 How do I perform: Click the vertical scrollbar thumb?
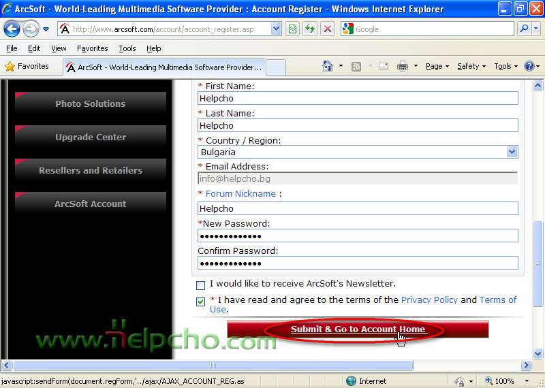tap(538, 263)
